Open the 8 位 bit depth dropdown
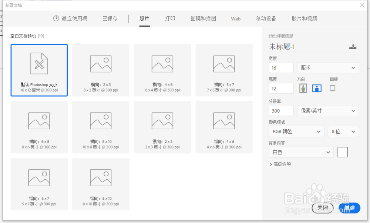 (x=343, y=132)
